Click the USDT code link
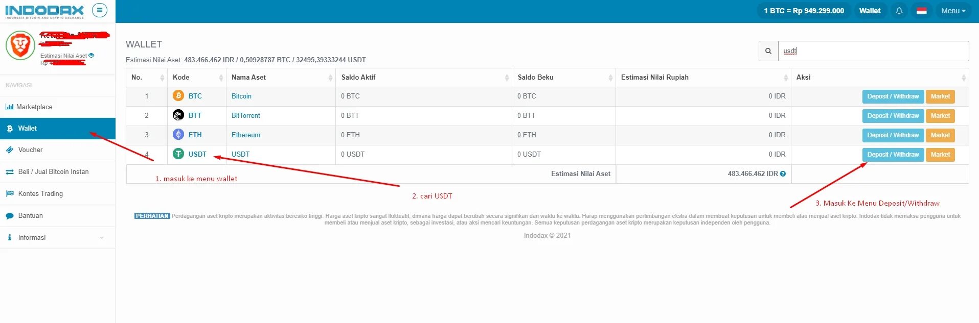This screenshot has height=323, width=979. (197, 154)
